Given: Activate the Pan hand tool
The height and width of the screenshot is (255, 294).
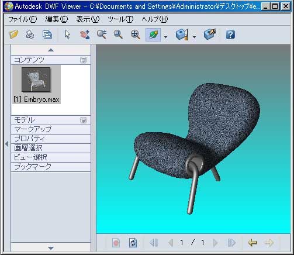Looking at the screenshot, I should (85, 35).
